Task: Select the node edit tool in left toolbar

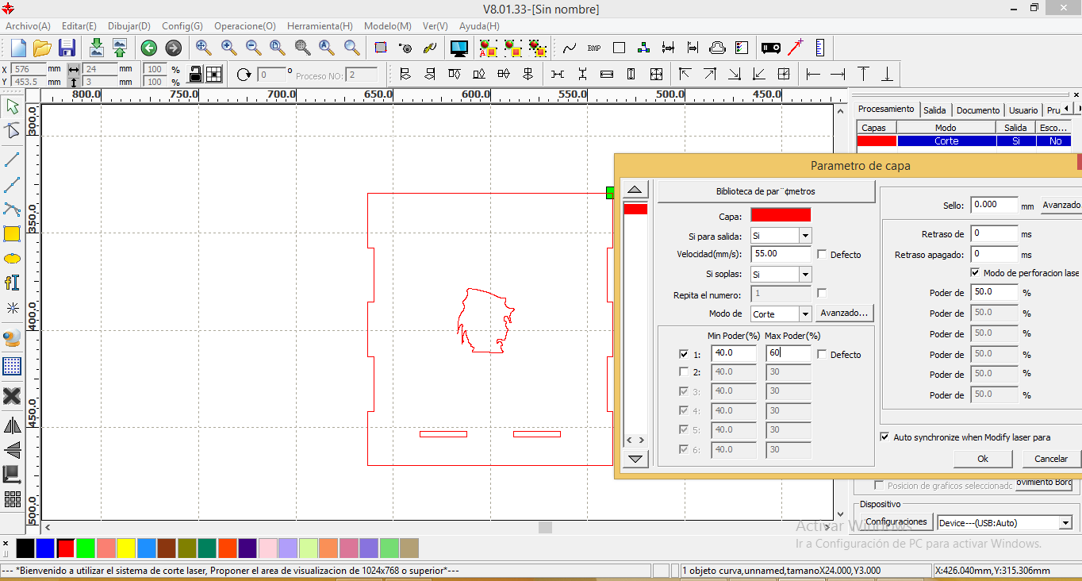Action: point(12,131)
